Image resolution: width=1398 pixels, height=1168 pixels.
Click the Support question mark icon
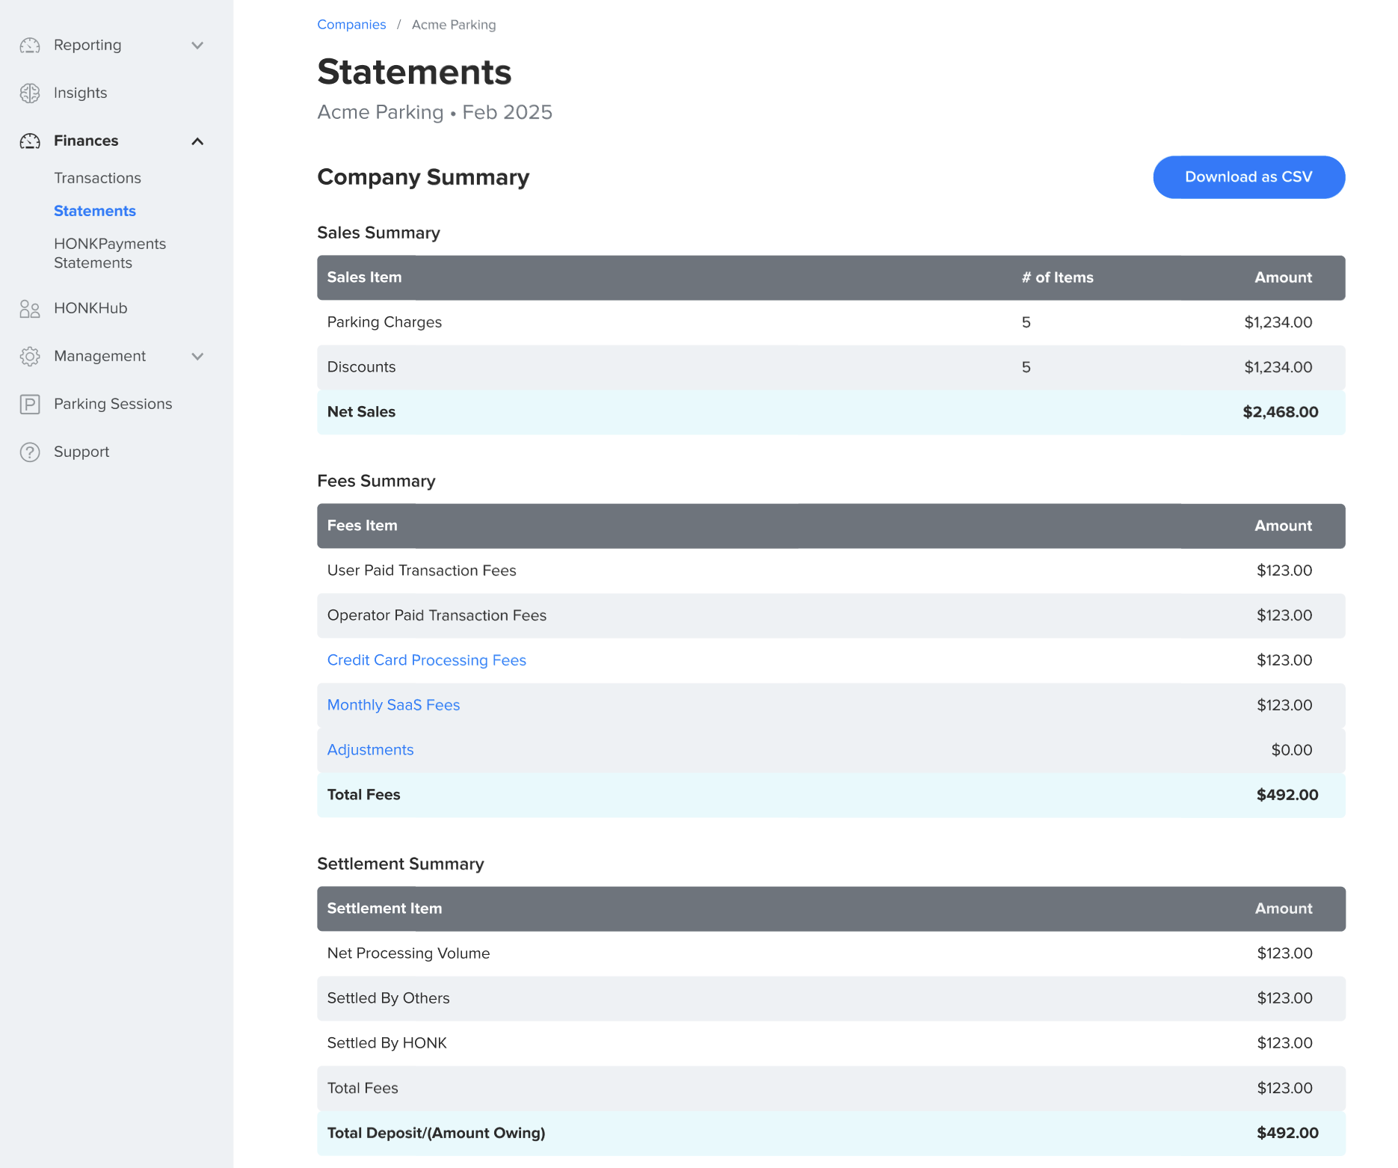(30, 452)
